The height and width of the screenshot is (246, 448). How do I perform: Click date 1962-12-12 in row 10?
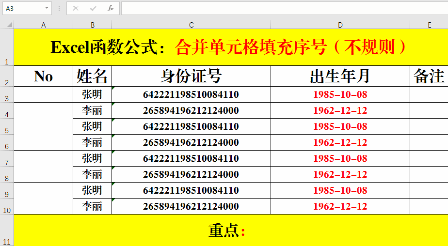[340, 206]
